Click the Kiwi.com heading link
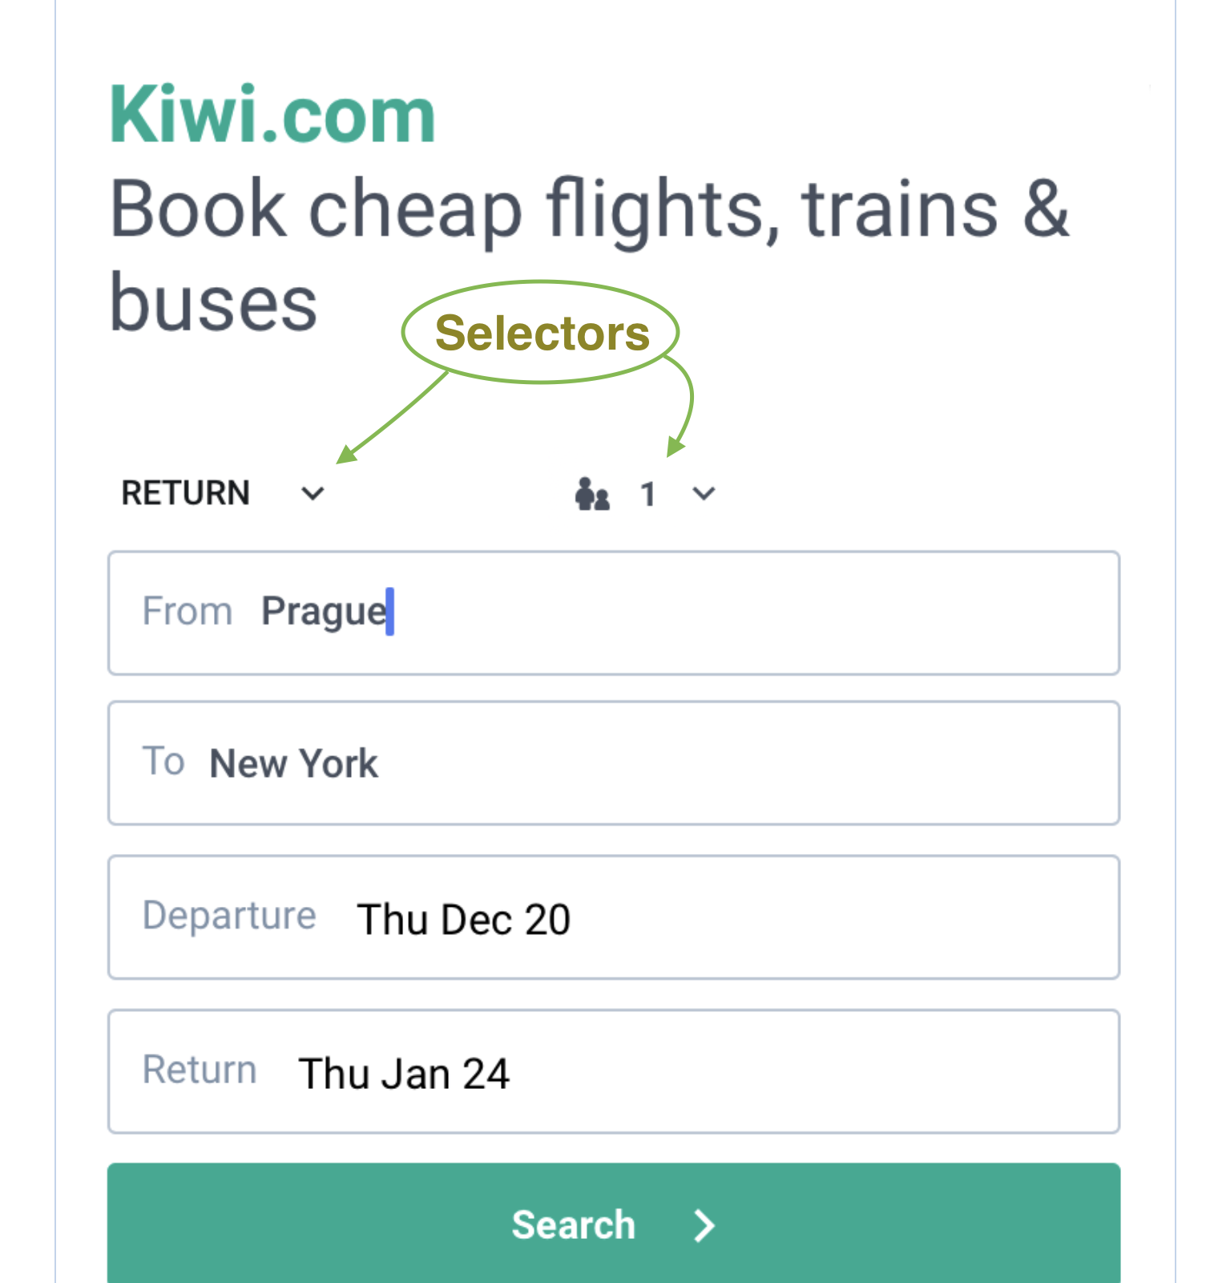Viewport: 1210px width, 1283px height. [x=272, y=114]
